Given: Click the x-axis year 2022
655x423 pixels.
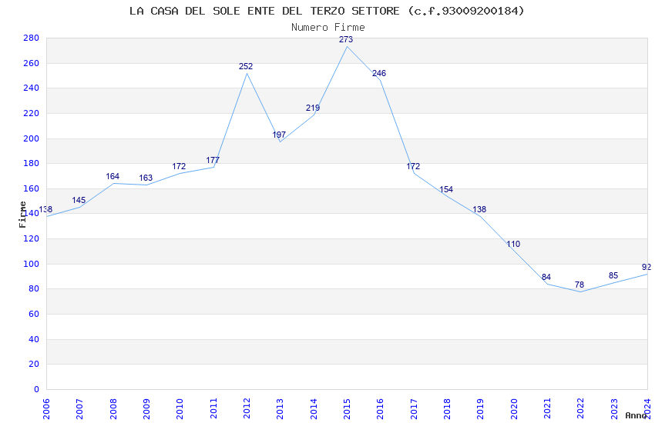Looking at the screenshot, I should [581, 409].
